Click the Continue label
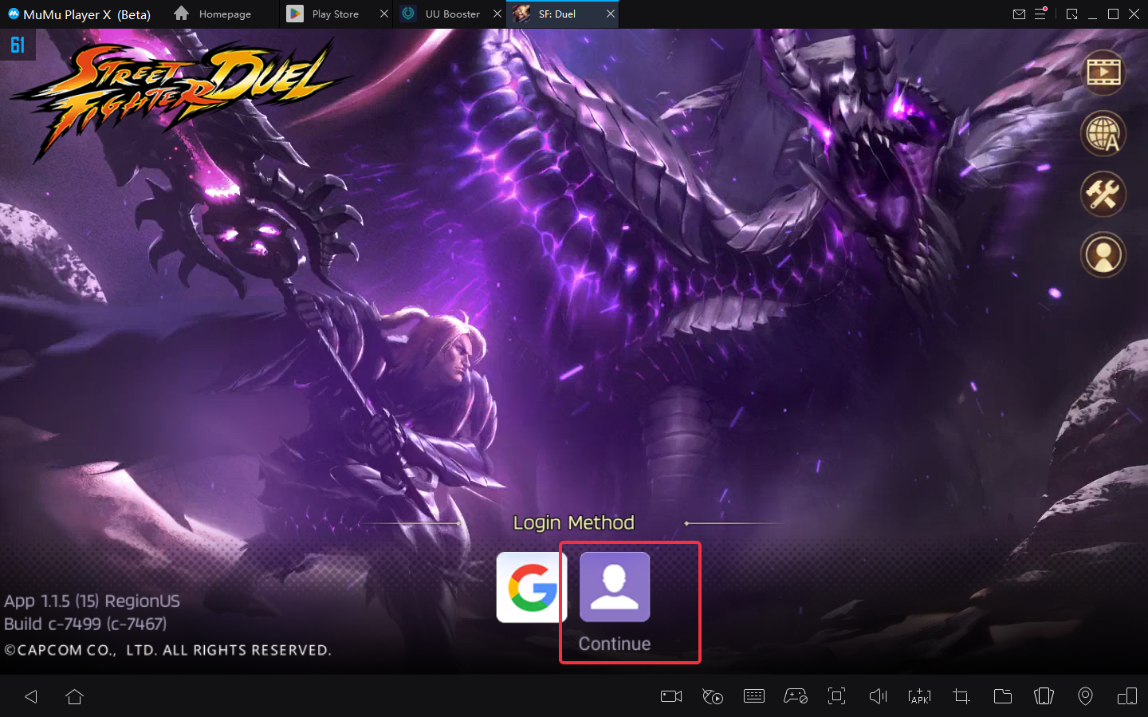The height and width of the screenshot is (717, 1148). point(615,644)
